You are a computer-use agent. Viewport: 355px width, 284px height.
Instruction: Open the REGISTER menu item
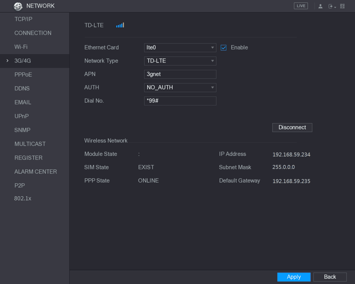pos(35,158)
